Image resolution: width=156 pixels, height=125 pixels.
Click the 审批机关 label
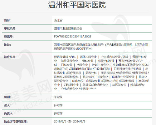tap(10, 28)
